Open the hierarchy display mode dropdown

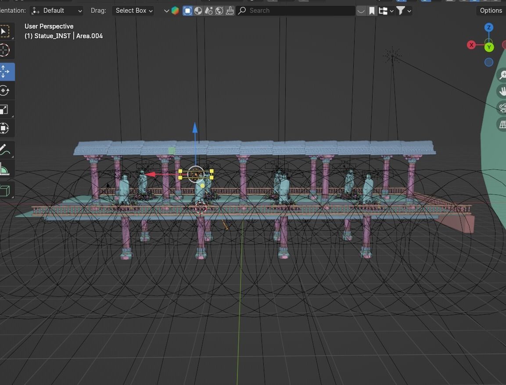(386, 11)
